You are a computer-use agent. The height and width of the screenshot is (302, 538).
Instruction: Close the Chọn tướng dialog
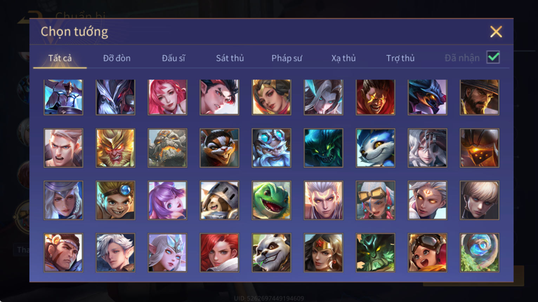pos(496,32)
